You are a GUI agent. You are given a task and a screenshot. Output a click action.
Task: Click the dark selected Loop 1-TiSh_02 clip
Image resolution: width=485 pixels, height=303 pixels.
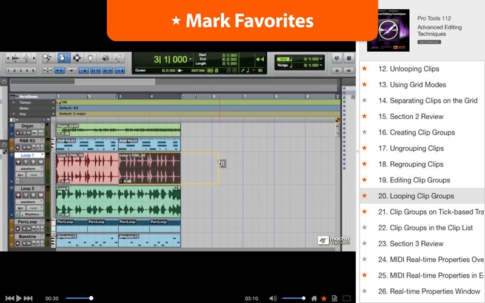coord(150,168)
